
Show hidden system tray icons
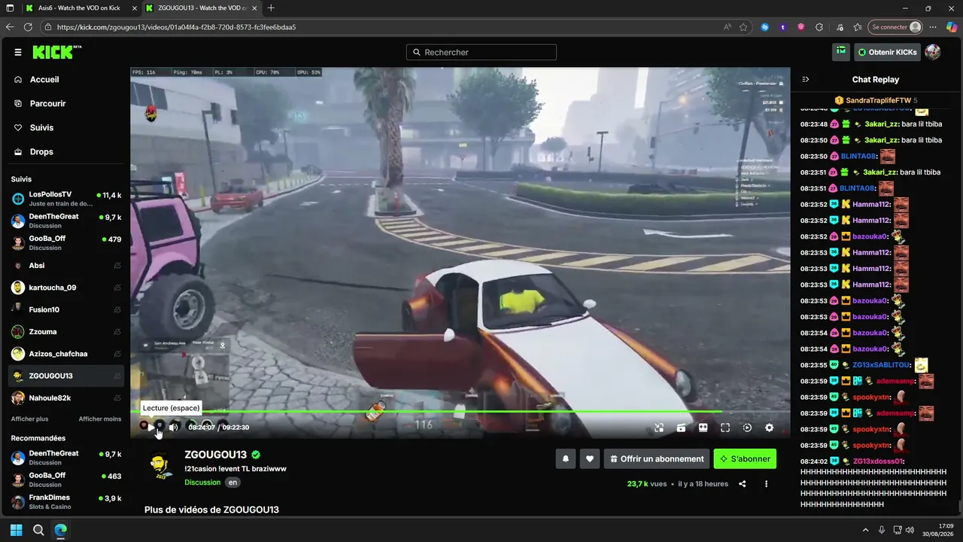point(865,530)
